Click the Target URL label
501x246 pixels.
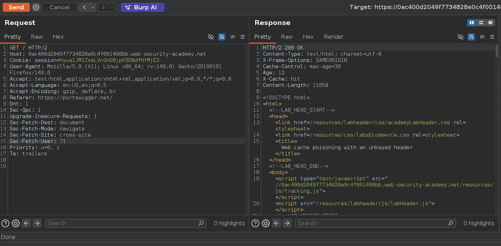coord(425,7)
